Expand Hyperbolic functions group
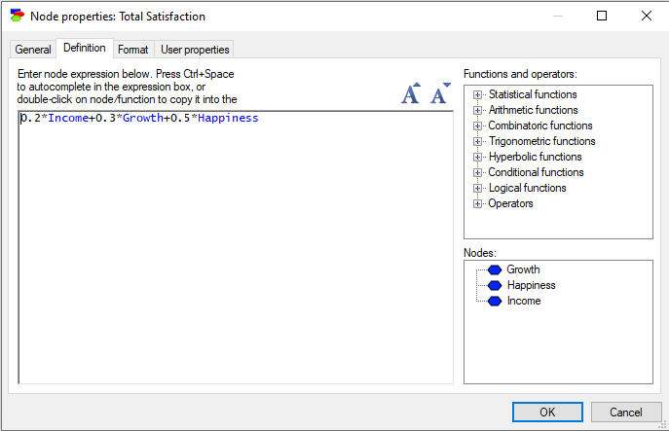669x431 pixels. pos(477,157)
